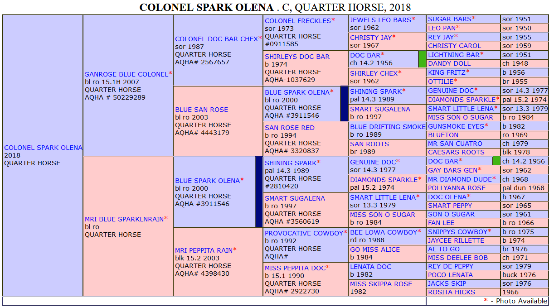Click the MR SAN CUATRO link
The height and width of the screenshot is (307, 554).
455,144
